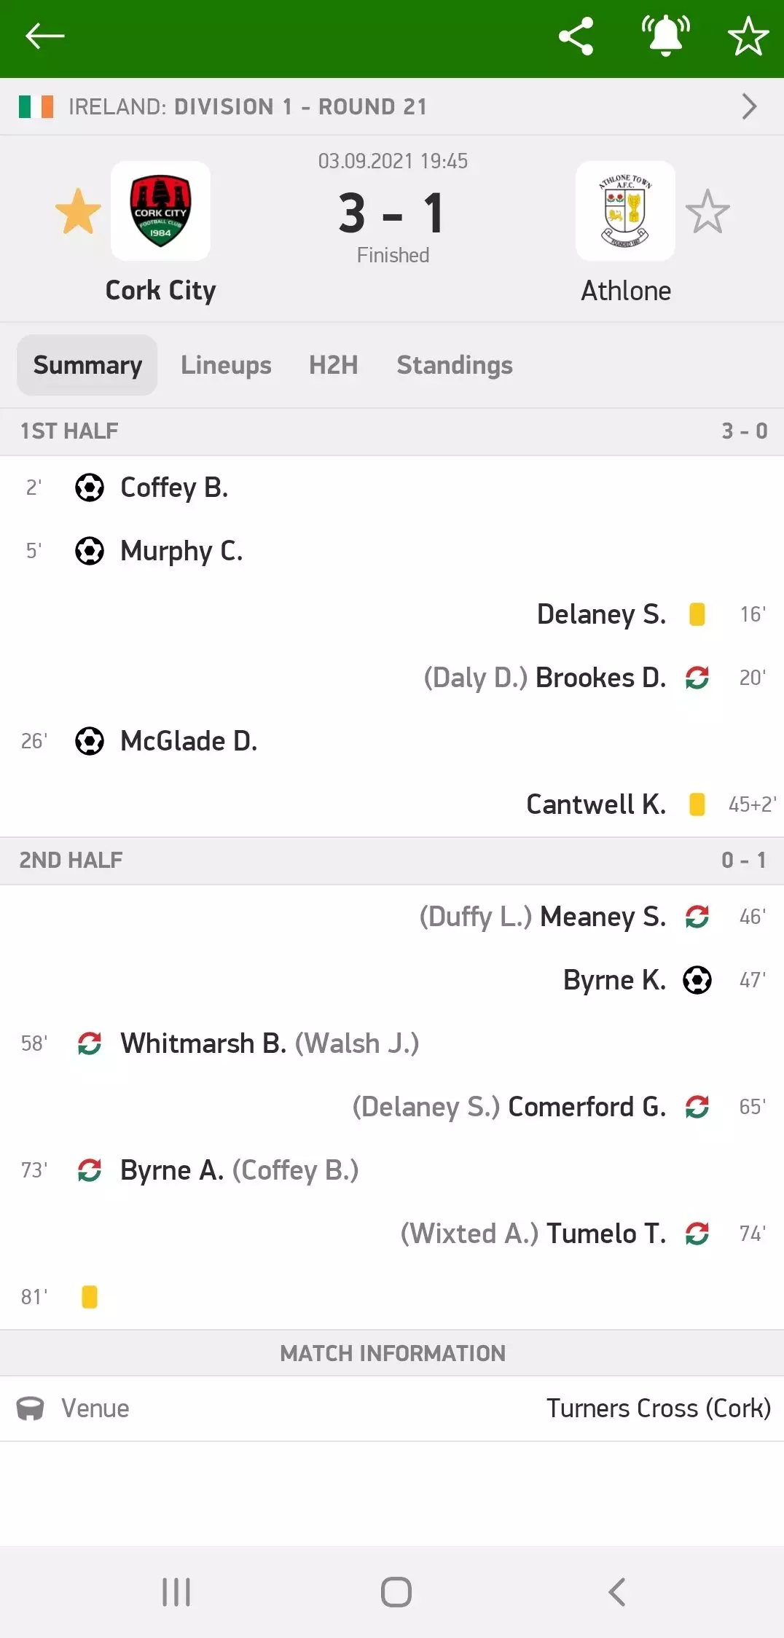Screen dimensions: 784x1638
Task: Tap the venue stadium icon
Action: pyautogui.click(x=31, y=1408)
